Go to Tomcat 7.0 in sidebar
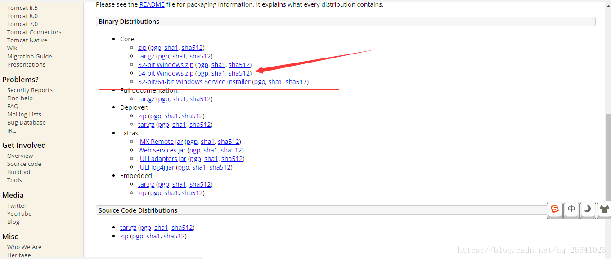This screenshot has width=611, height=259. [x=22, y=24]
